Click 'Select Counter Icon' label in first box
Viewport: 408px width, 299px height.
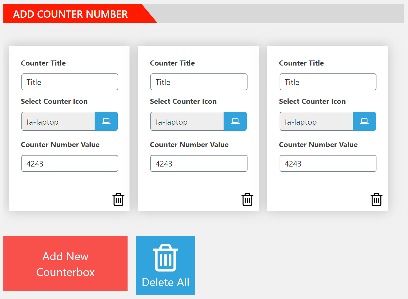click(54, 101)
